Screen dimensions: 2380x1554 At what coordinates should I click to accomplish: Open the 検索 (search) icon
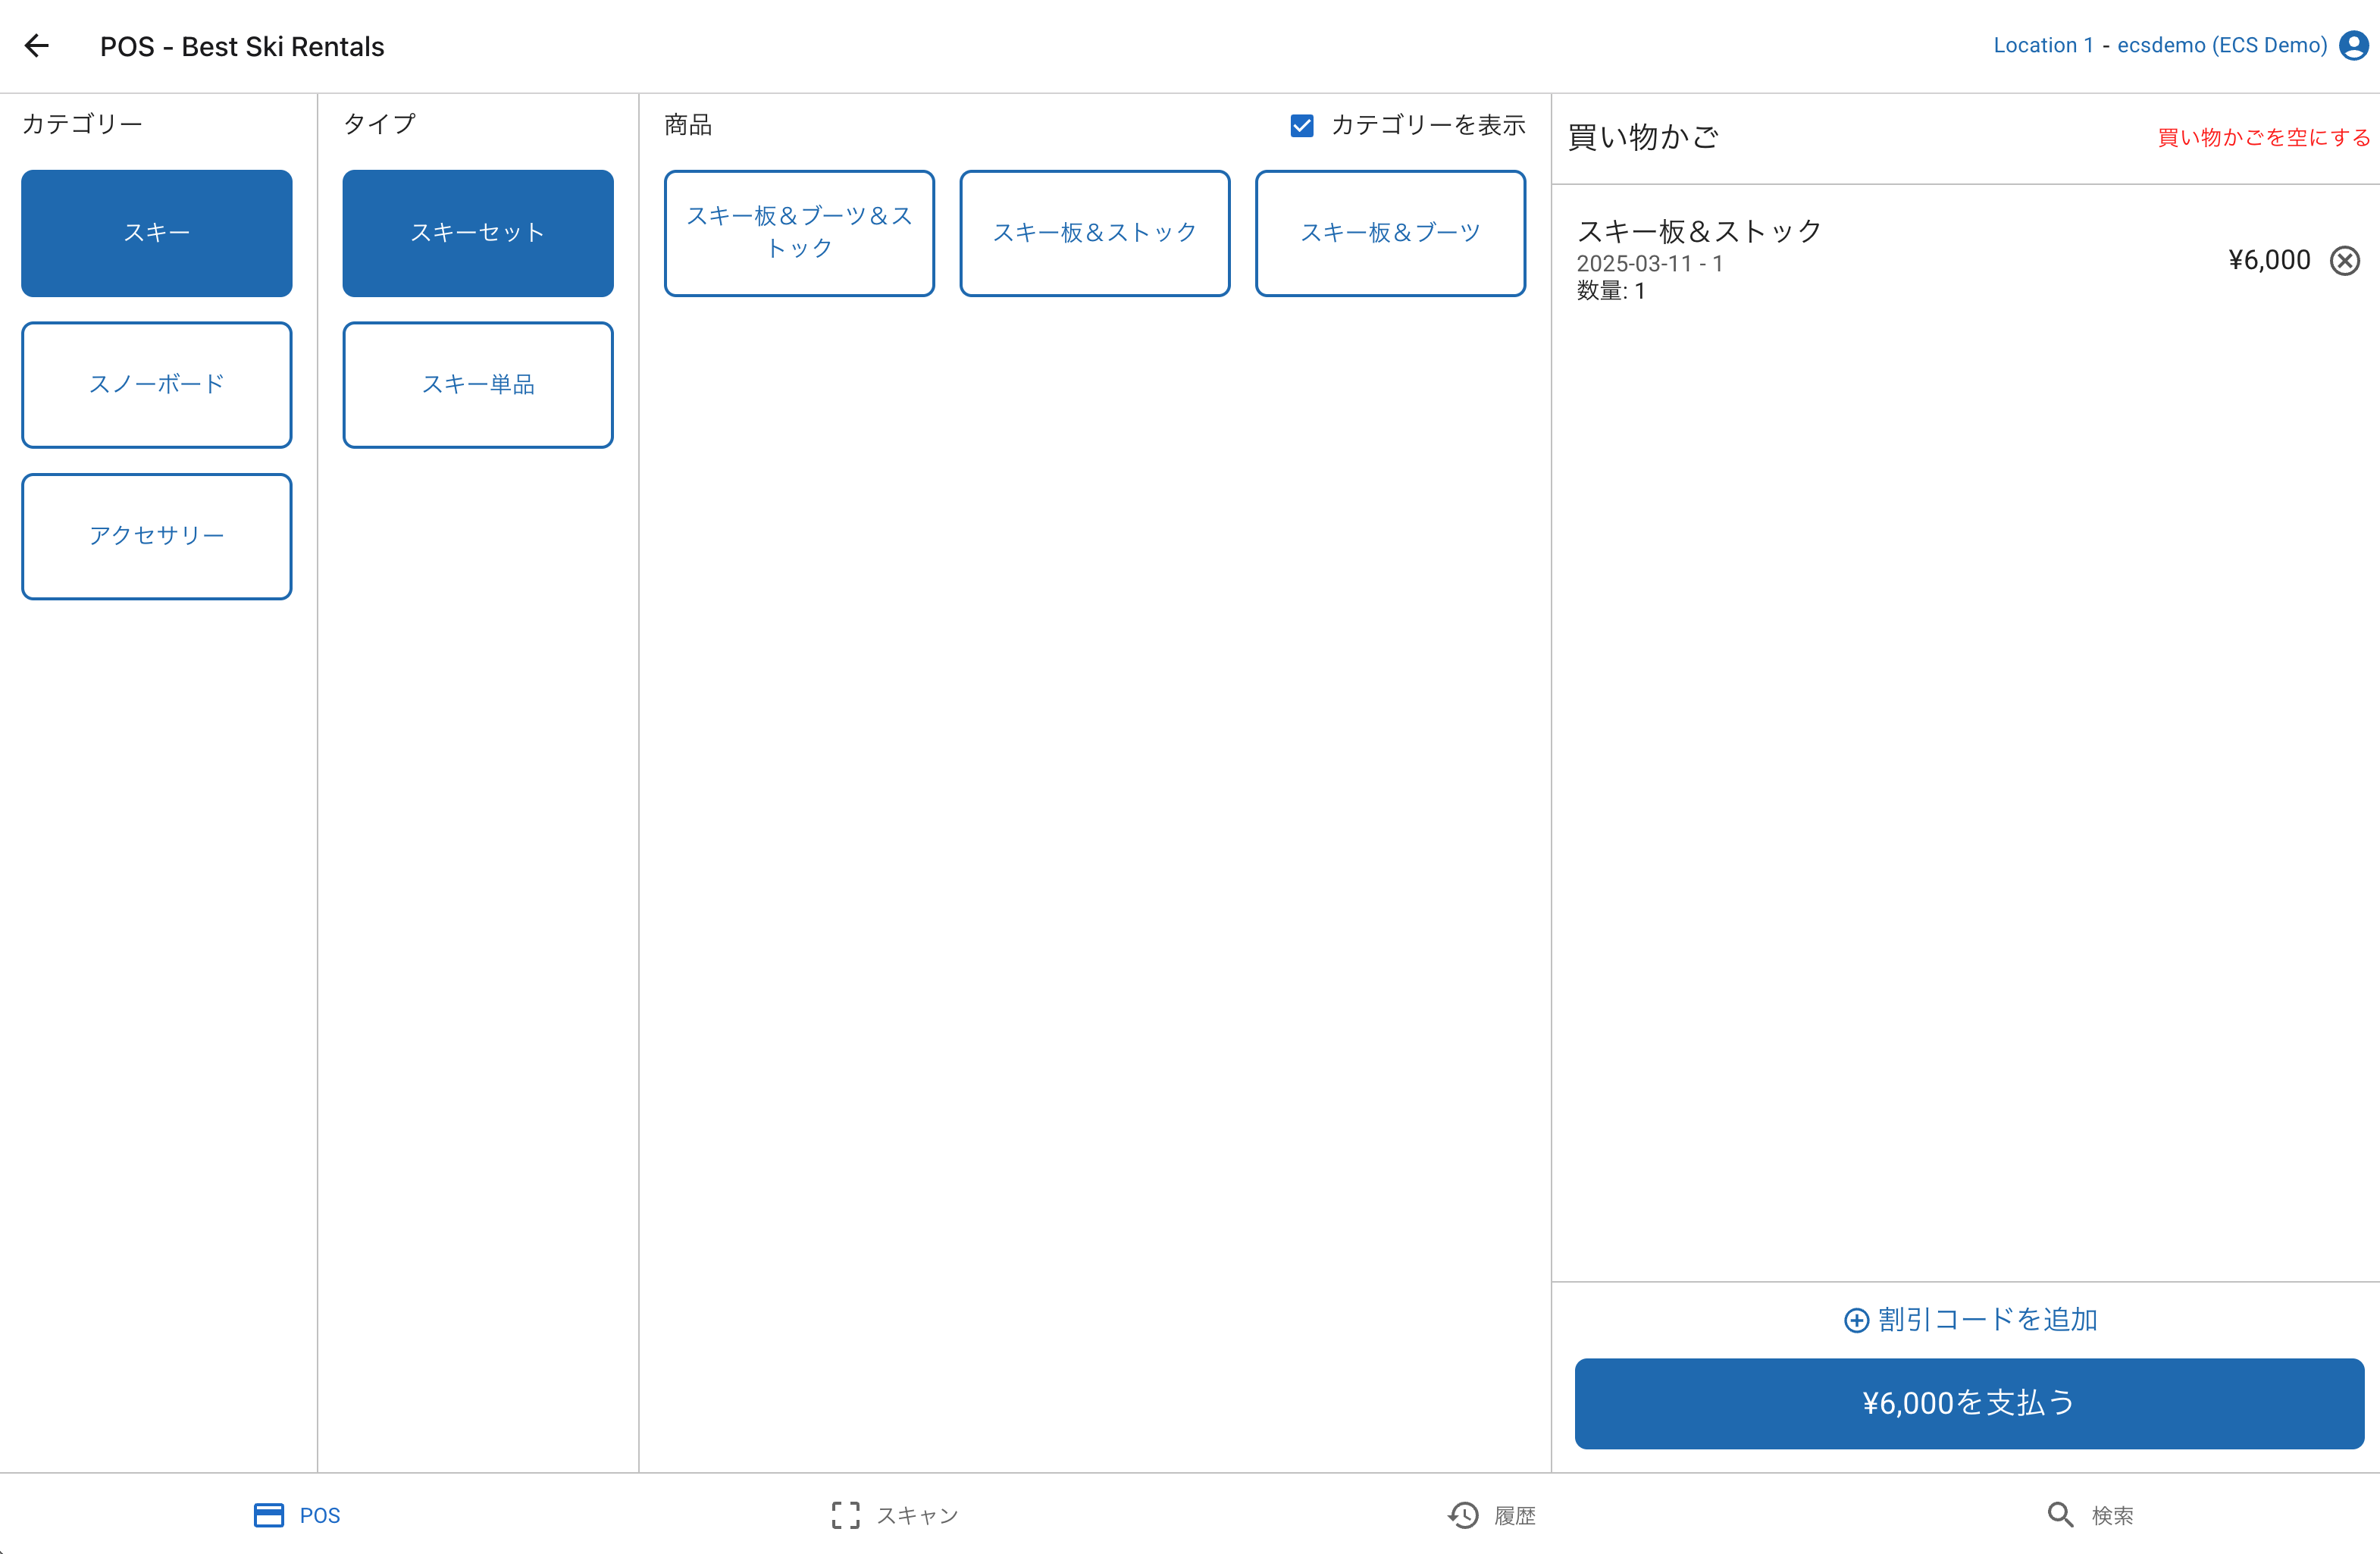(x=2061, y=1515)
